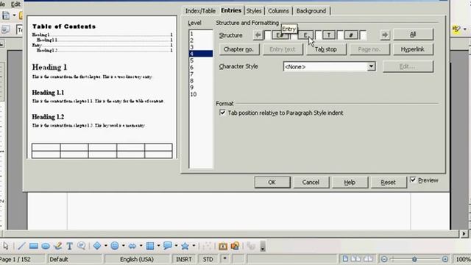The width and height of the screenshot is (471, 265).
Task: Switch to the Styles tab
Action: click(x=254, y=11)
